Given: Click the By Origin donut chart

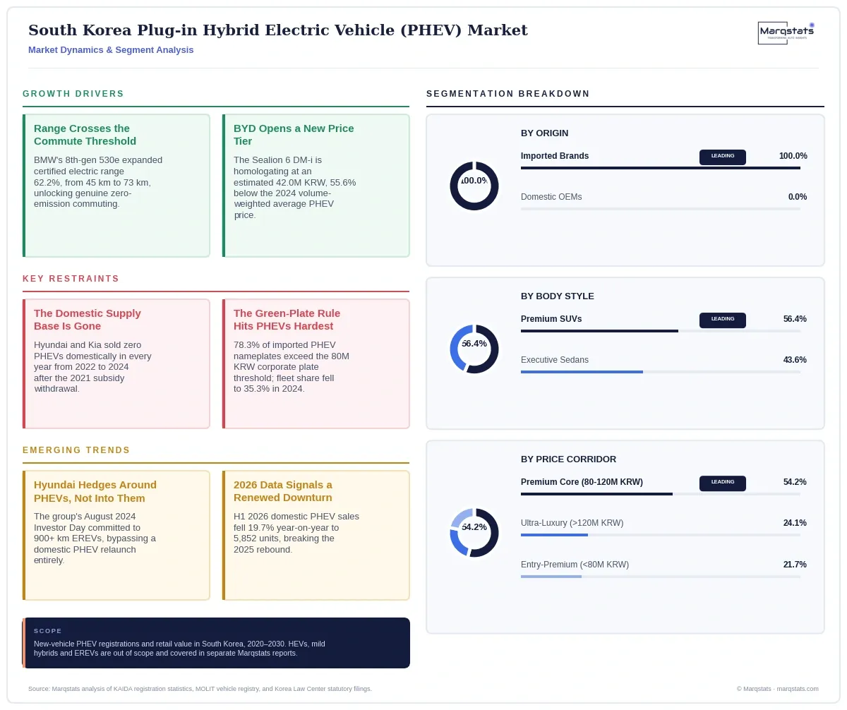Looking at the screenshot, I should click(x=474, y=186).
